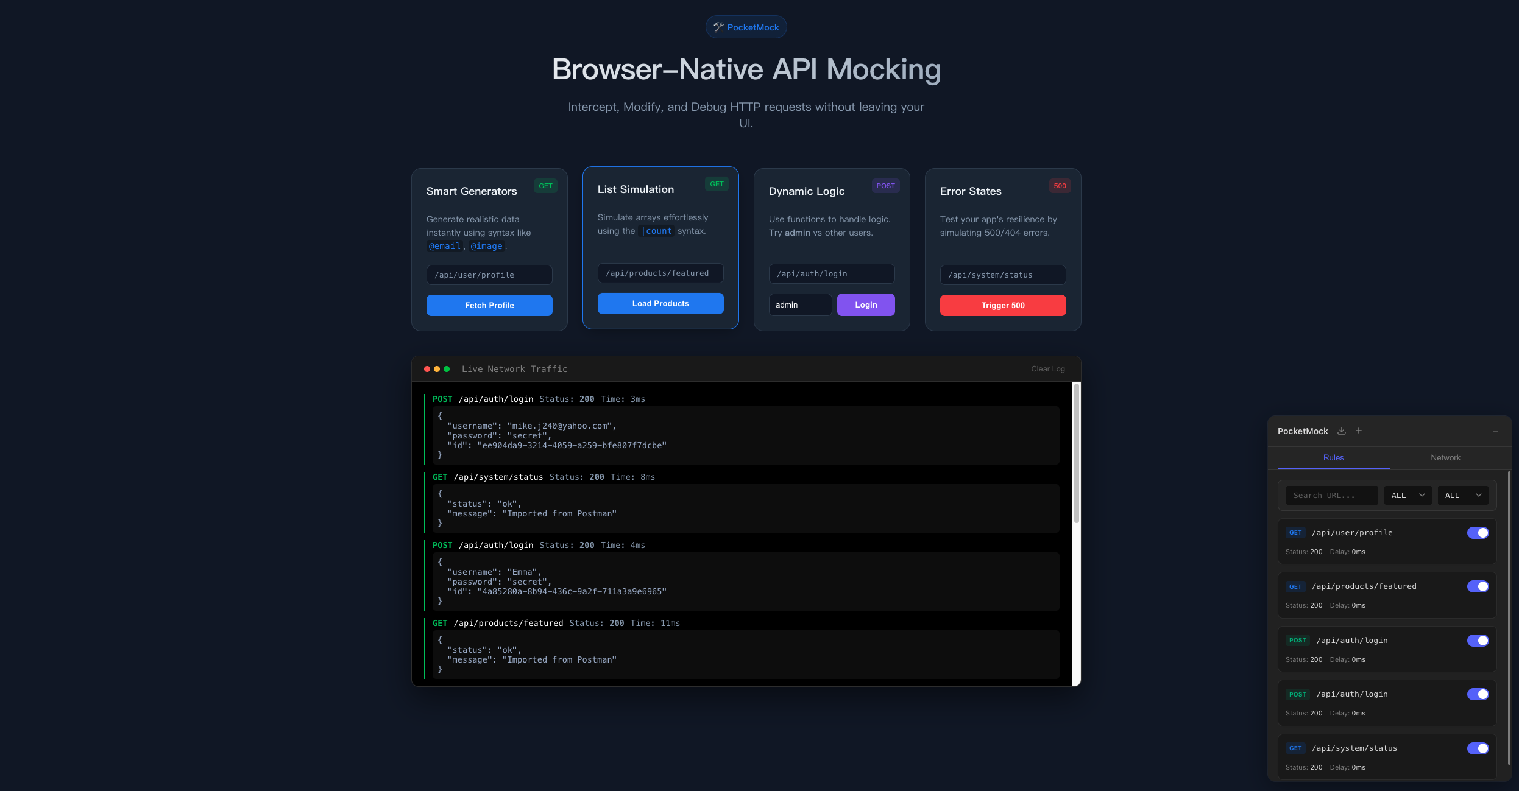This screenshot has height=791, width=1519.
Task: Click the Search URL input field
Action: coord(1331,495)
